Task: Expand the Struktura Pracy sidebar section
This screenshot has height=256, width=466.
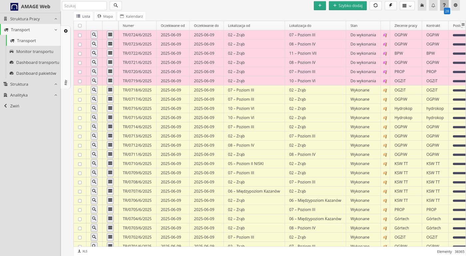Action: pyautogui.click(x=30, y=19)
